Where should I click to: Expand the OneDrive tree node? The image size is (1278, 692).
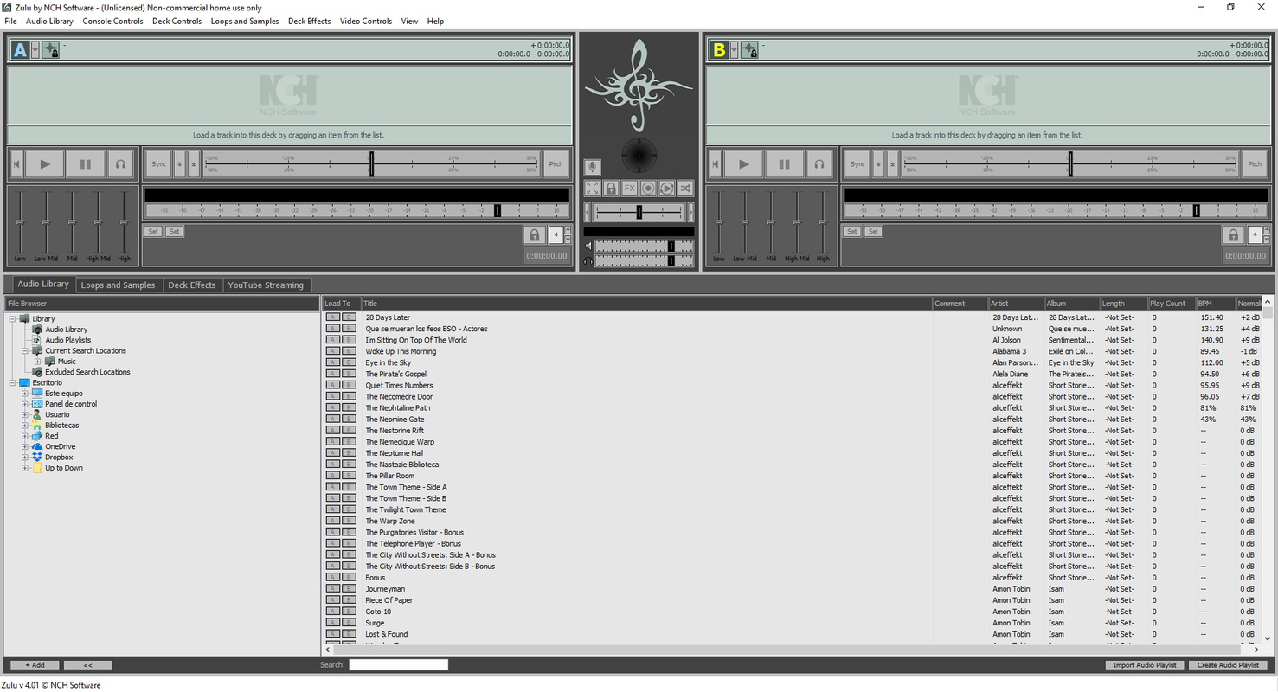point(25,446)
